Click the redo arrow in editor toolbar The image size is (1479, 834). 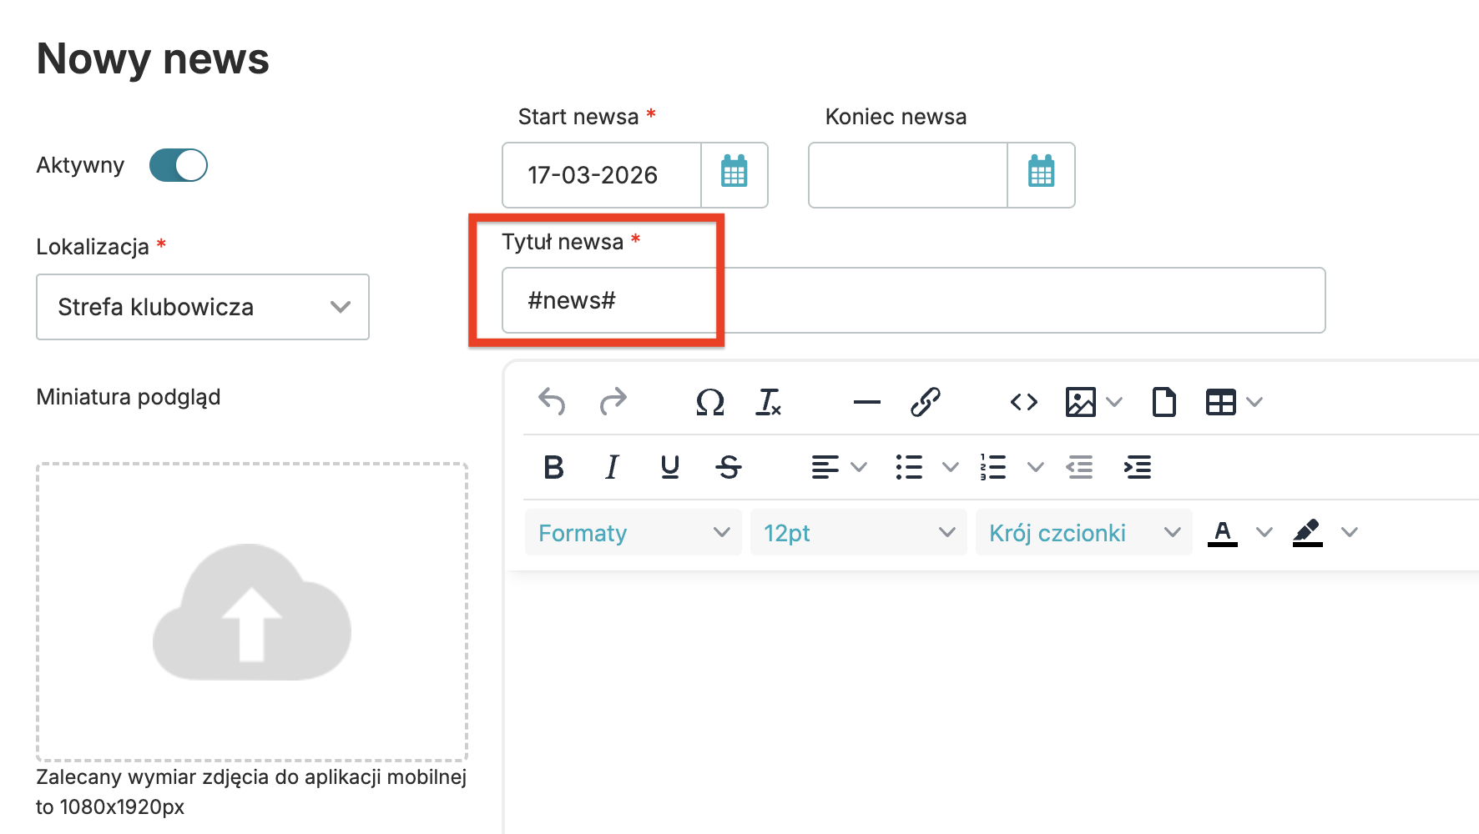pyautogui.click(x=613, y=402)
